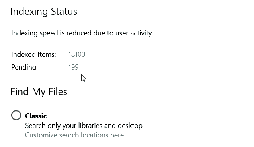
Task: Click the indexing speed reduced status message
Action: point(82,33)
